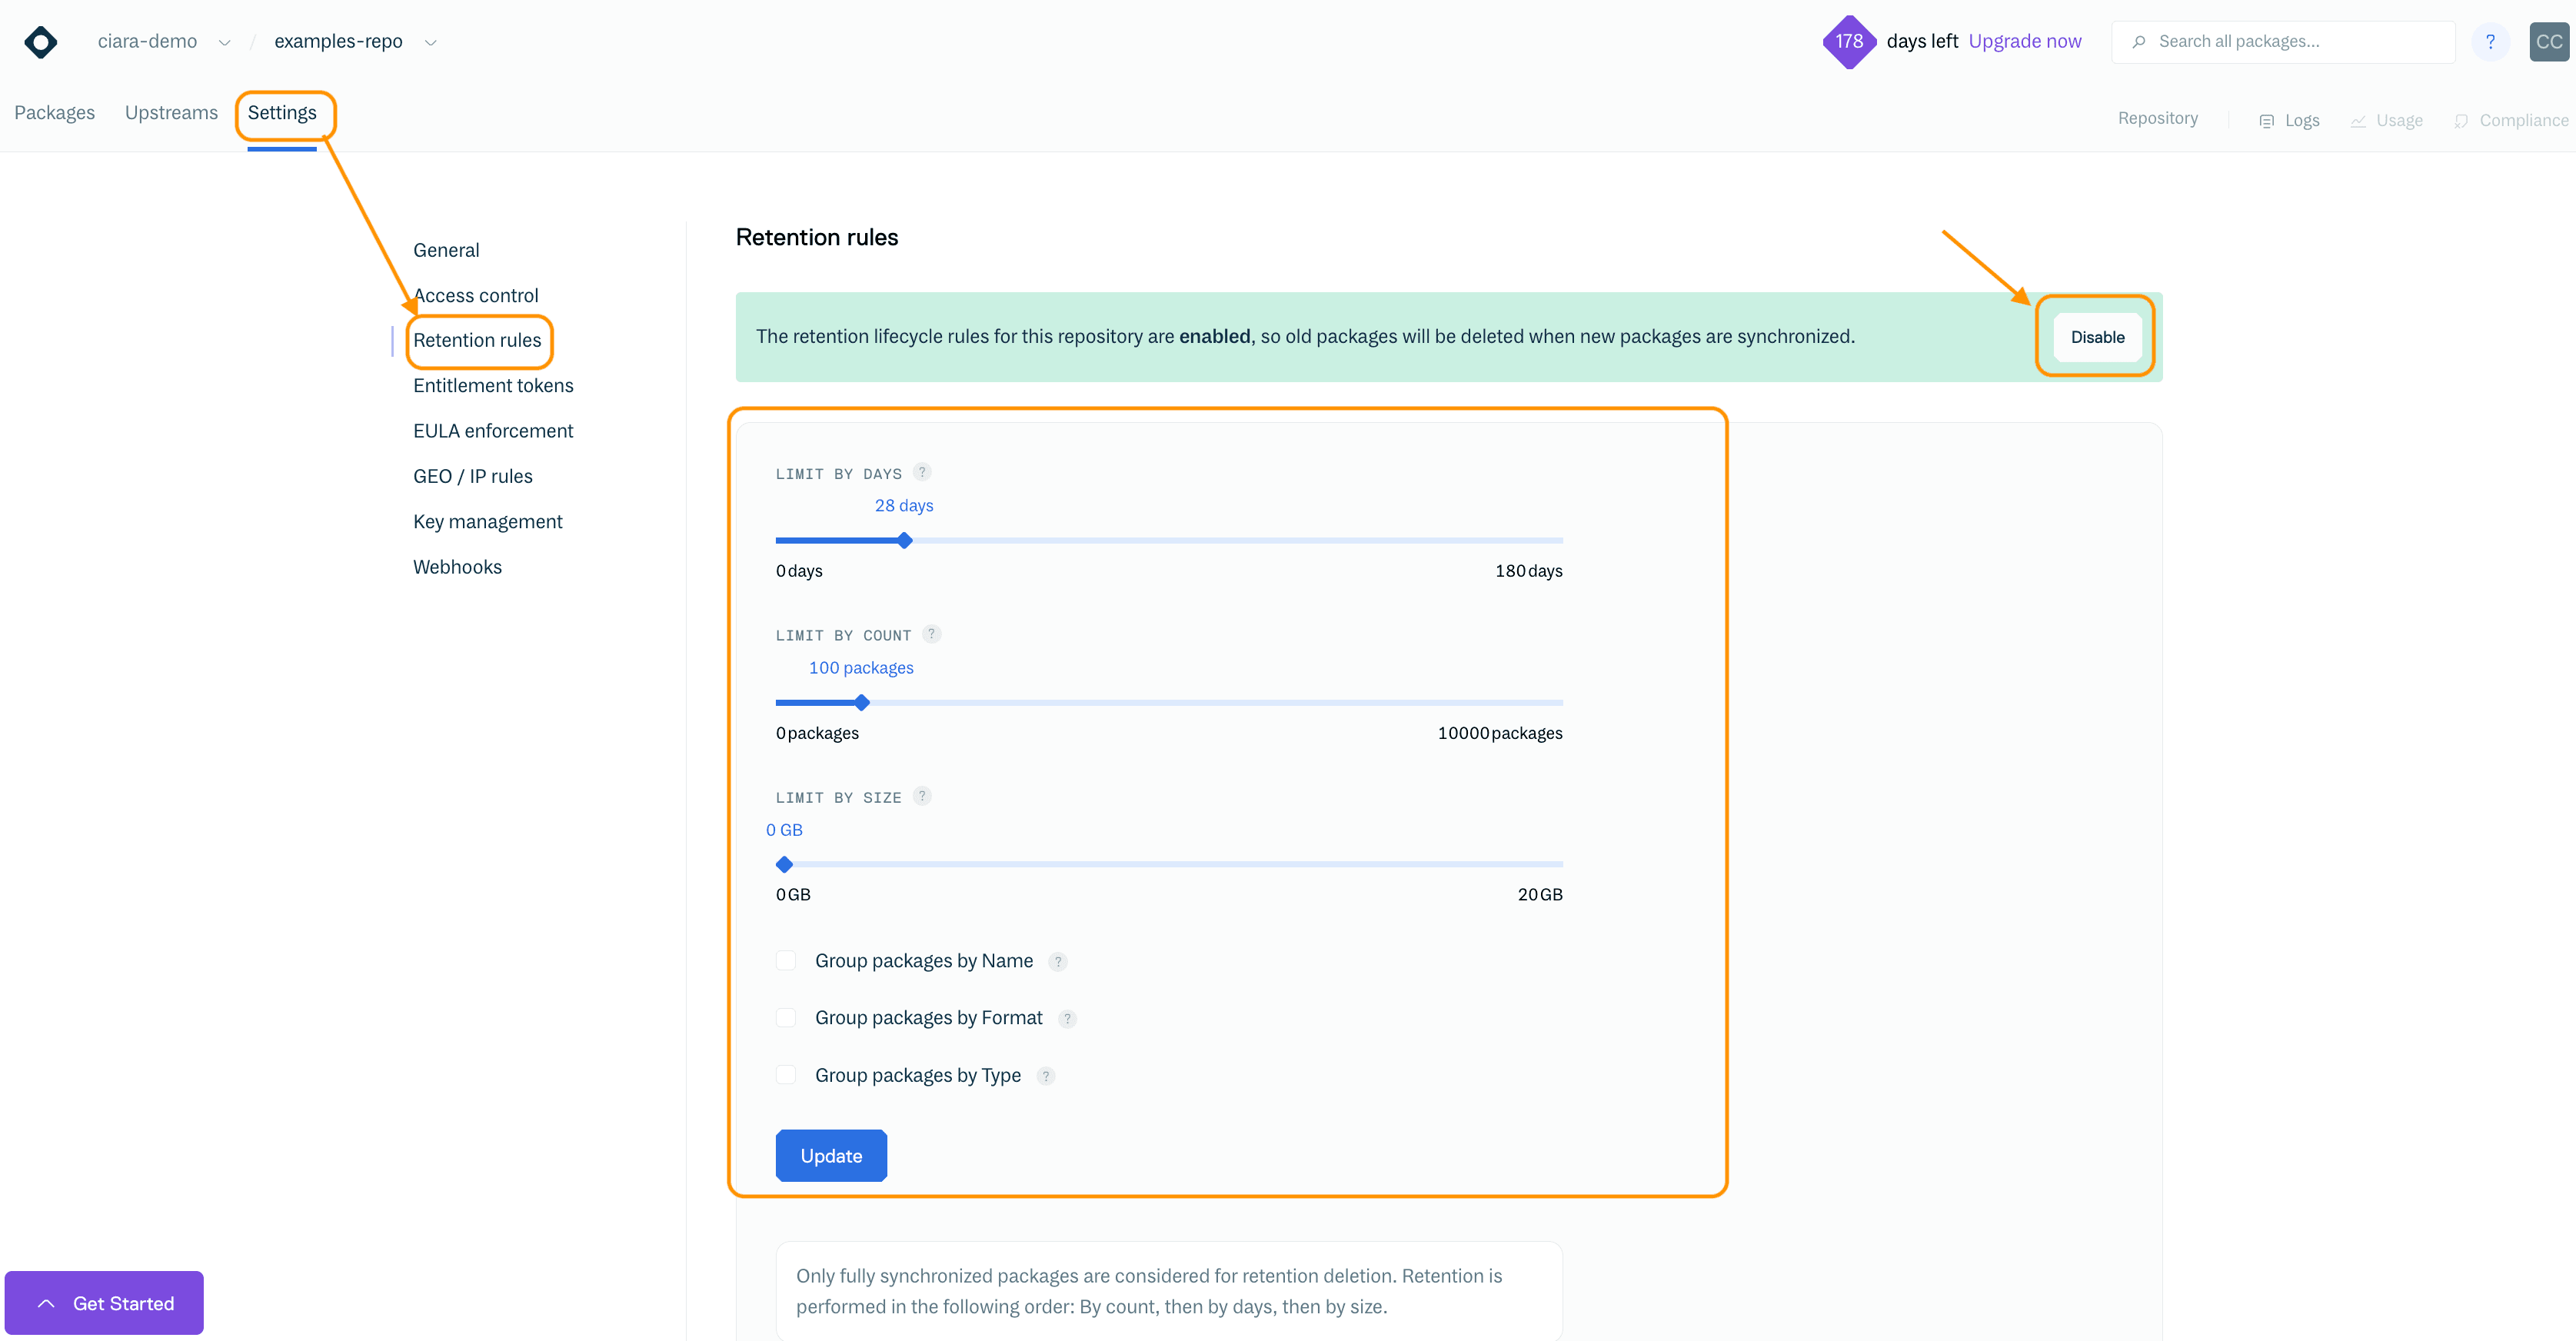2576x1341 pixels.
Task: Open the CC user avatar menu
Action: coord(2548,42)
